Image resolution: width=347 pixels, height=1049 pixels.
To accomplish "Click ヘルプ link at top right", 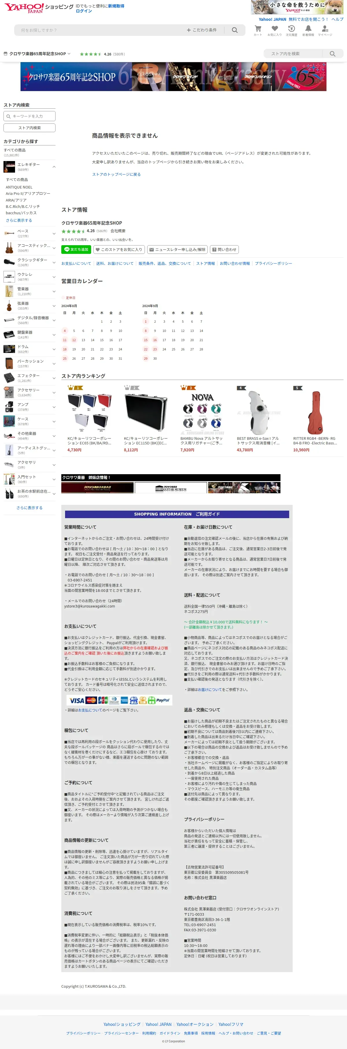I will pyautogui.click(x=337, y=19).
